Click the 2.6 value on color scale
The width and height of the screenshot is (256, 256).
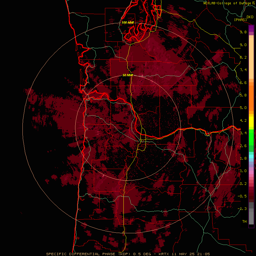point(243,146)
